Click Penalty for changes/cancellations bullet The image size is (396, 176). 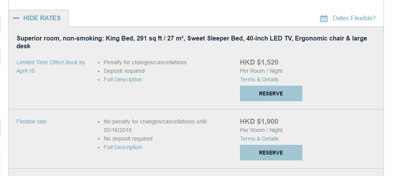[x=145, y=62]
